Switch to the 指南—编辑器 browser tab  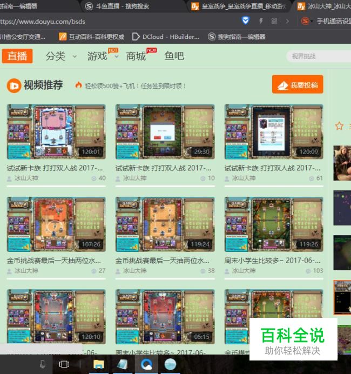click(18, 6)
